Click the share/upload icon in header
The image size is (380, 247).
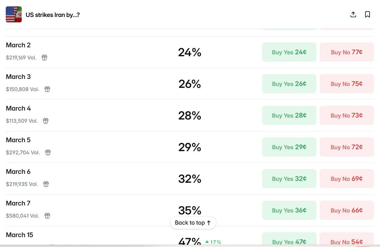(x=353, y=14)
